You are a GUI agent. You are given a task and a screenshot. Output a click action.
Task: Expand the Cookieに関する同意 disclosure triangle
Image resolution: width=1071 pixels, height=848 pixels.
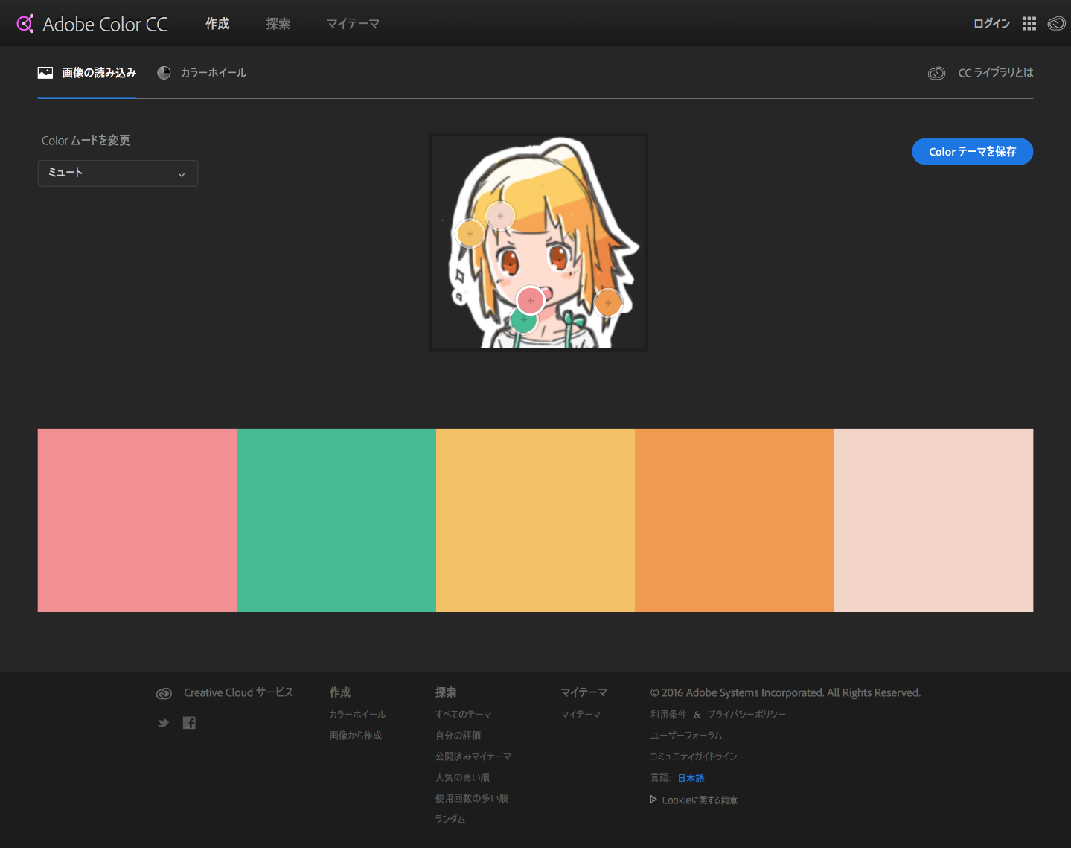pyautogui.click(x=653, y=800)
